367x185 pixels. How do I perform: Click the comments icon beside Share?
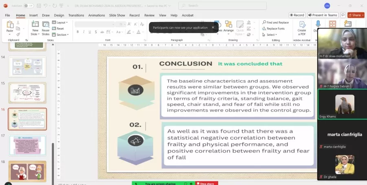click(344, 15)
